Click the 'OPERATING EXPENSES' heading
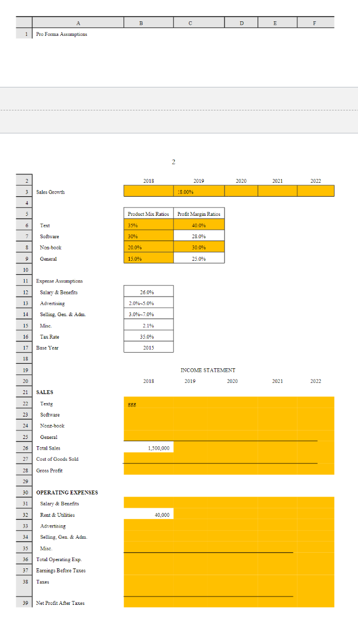The height and width of the screenshot is (620, 358). click(67, 492)
